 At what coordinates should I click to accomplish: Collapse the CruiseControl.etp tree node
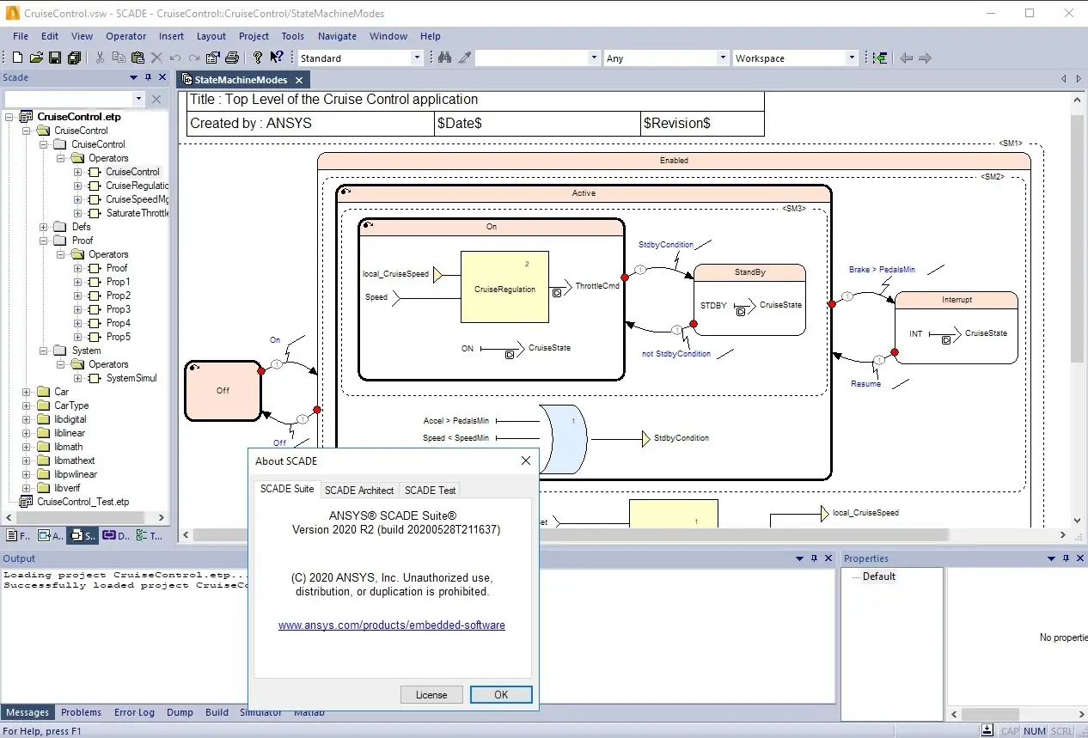(9, 117)
